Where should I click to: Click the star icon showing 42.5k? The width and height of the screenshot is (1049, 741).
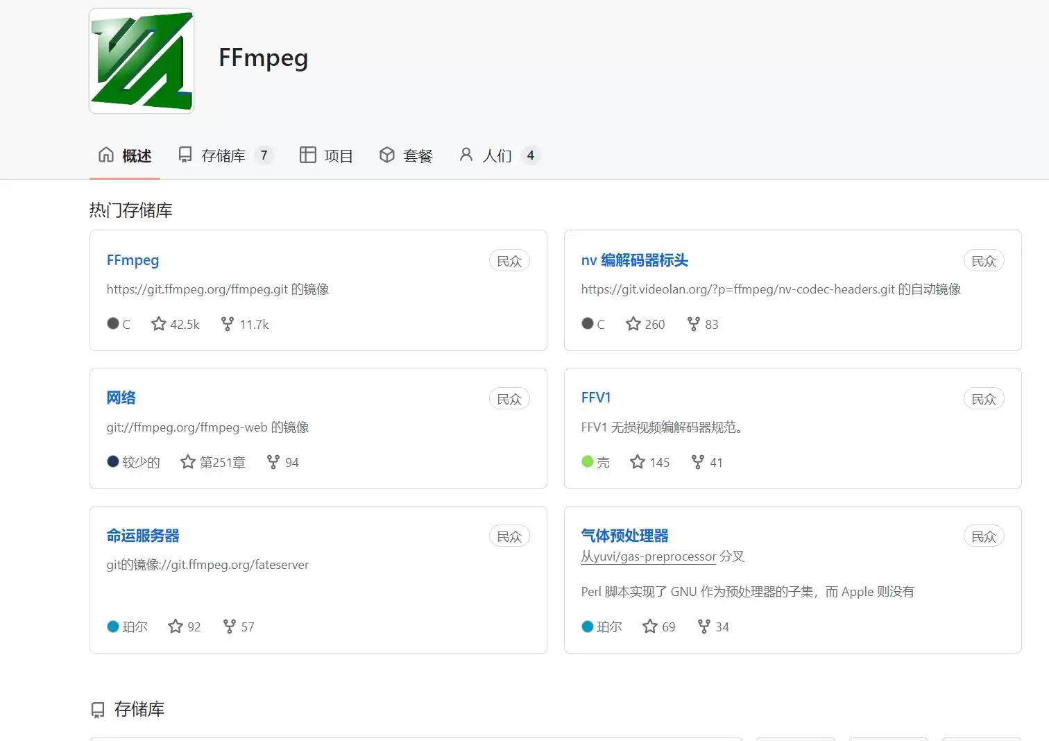pos(159,324)
